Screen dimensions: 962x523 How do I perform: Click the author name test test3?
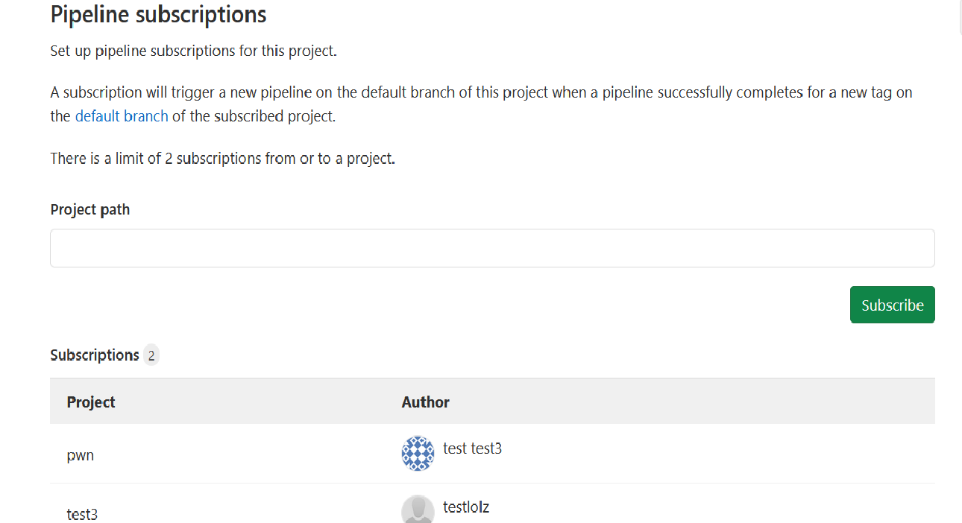(472, 448)
